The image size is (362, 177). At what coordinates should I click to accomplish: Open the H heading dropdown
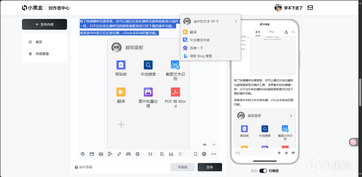(152, 154)
